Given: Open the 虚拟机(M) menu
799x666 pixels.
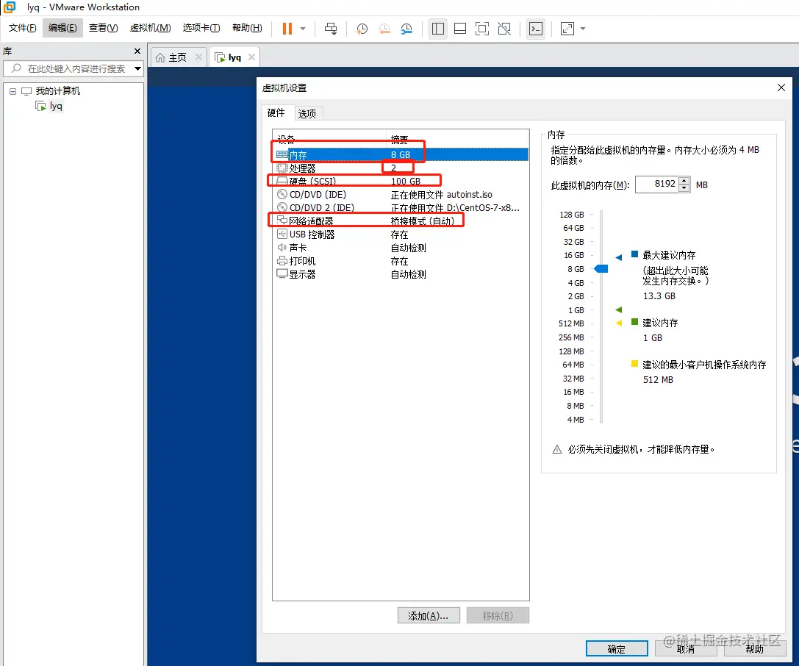Looking at the screenshot, I should click(151, 28).
